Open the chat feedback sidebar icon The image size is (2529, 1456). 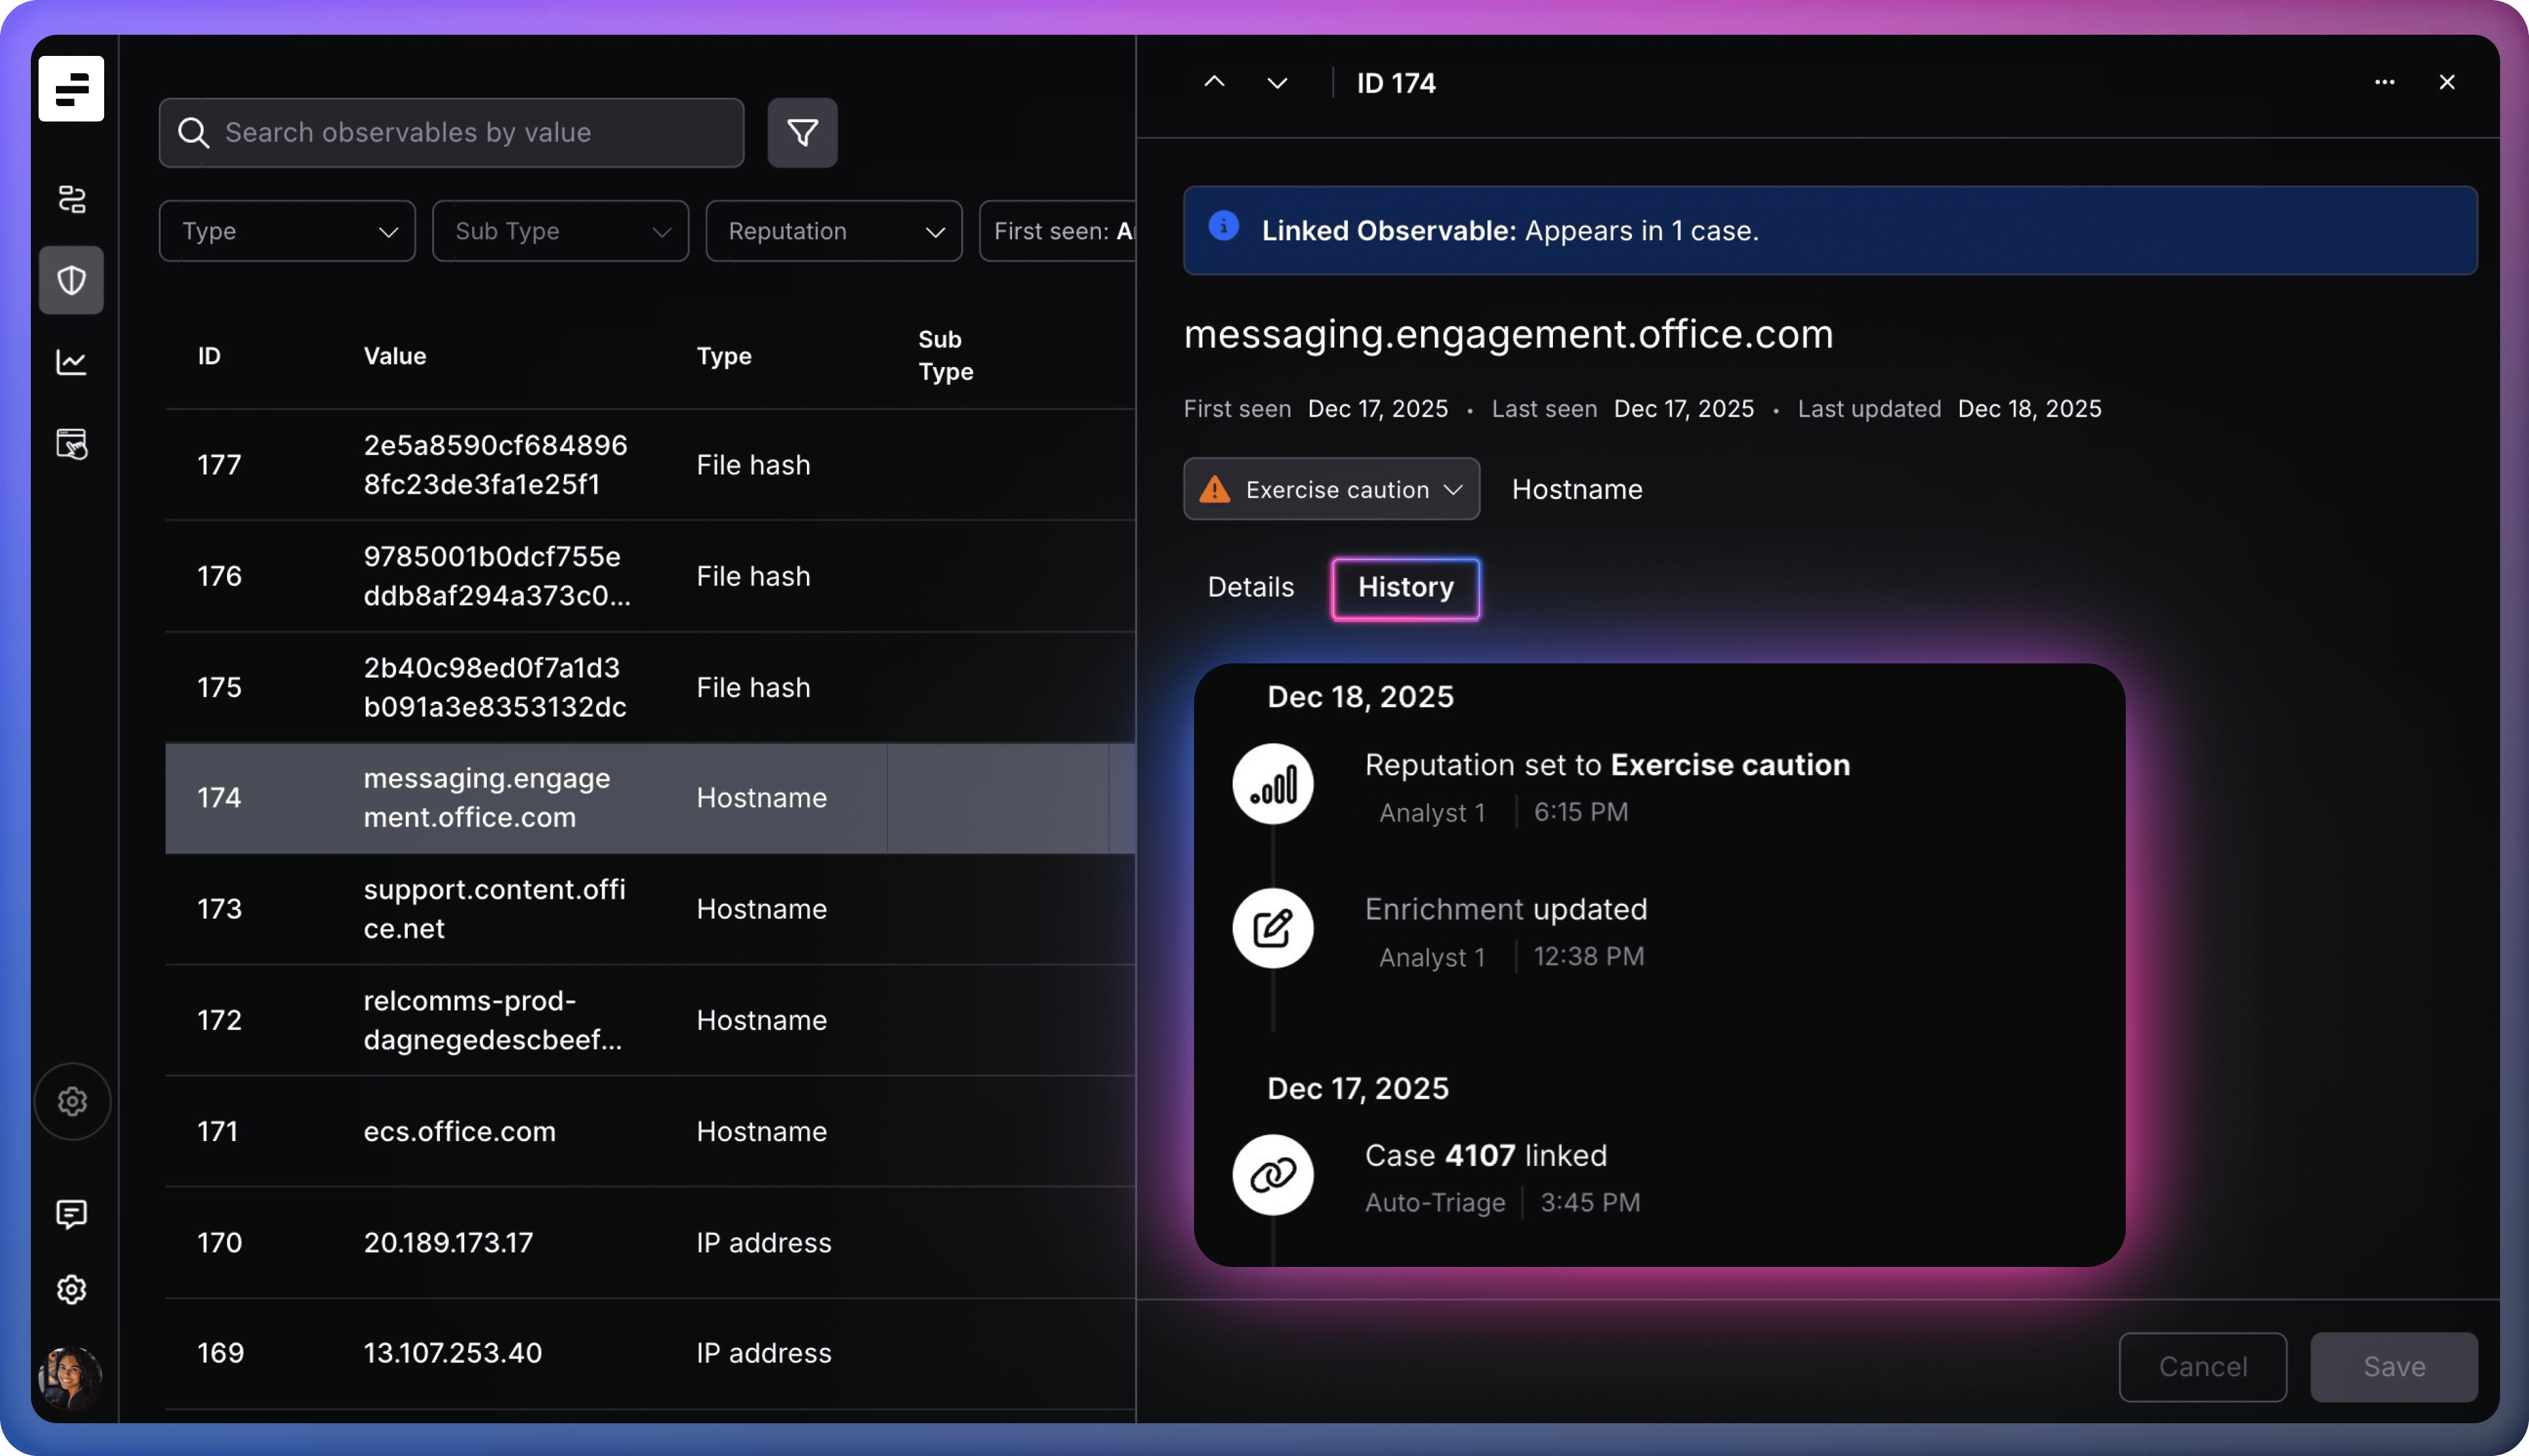(x=71, y=1214)
